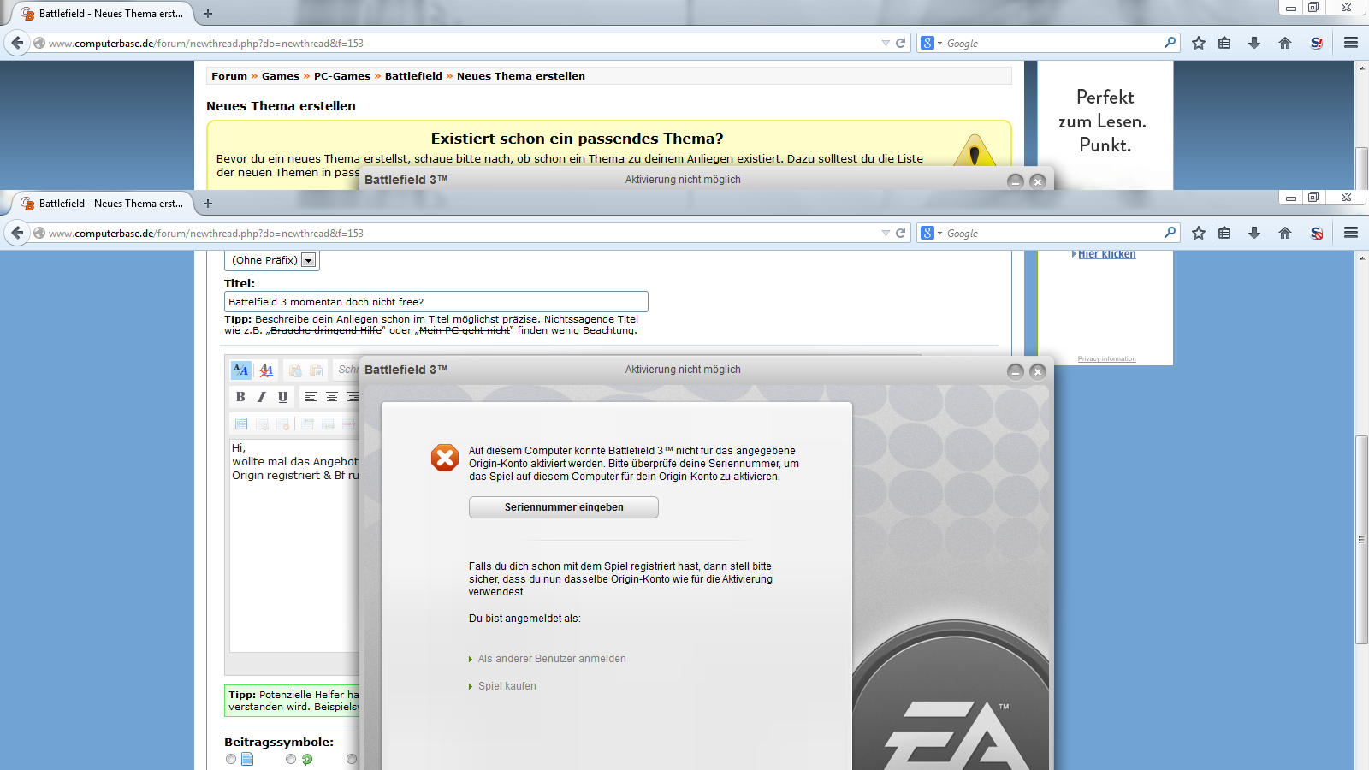Focus the Google search box in upper window

[1052, 43]
